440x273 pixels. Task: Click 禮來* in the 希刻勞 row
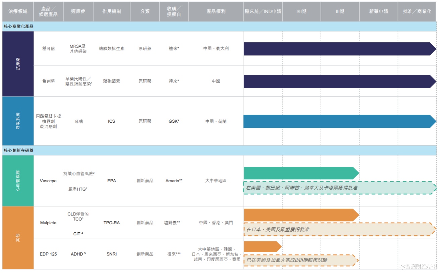174,81
